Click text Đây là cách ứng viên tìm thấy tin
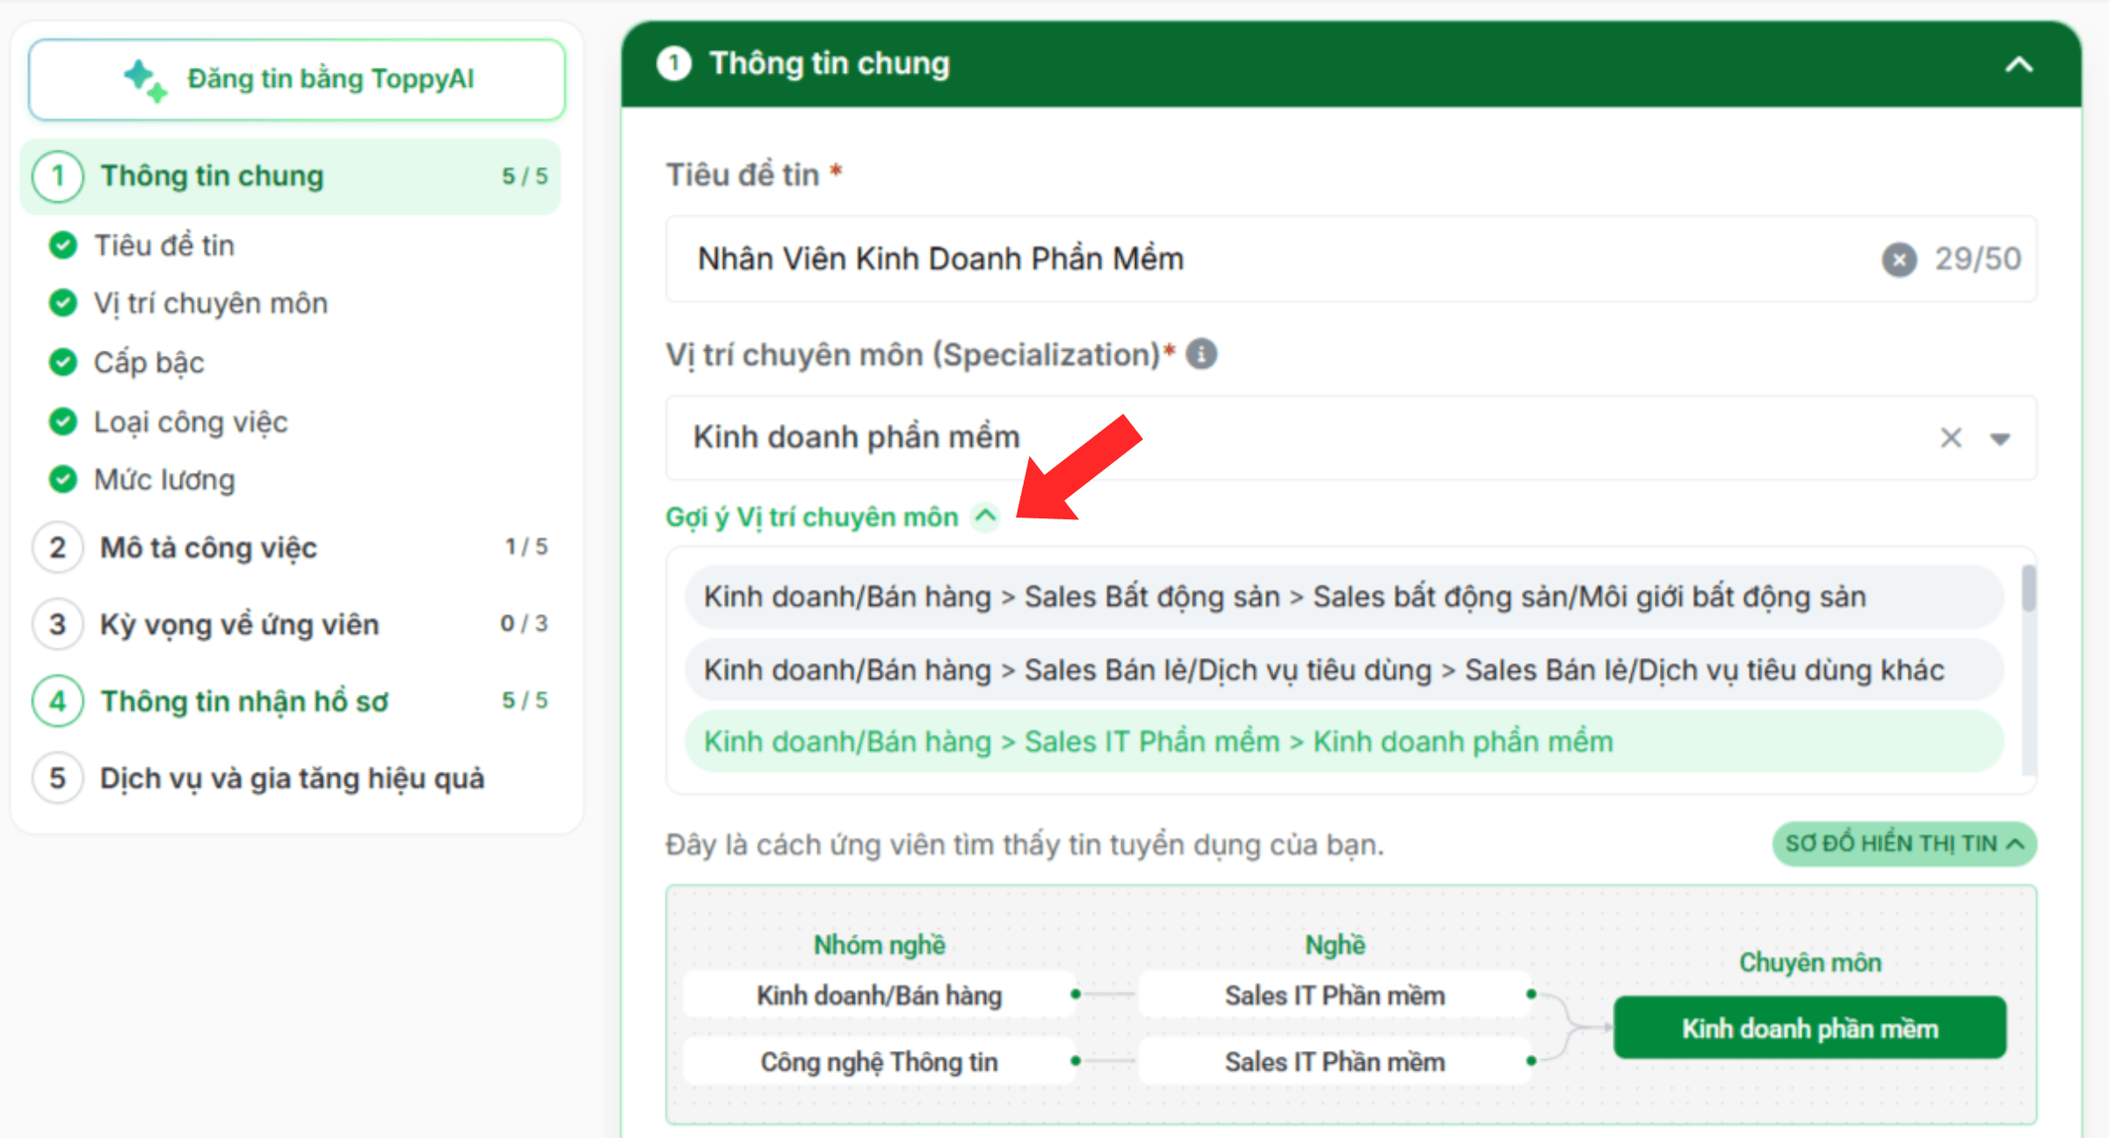The height and width of the screenshot is (1138, 2109). [1025, 845]
